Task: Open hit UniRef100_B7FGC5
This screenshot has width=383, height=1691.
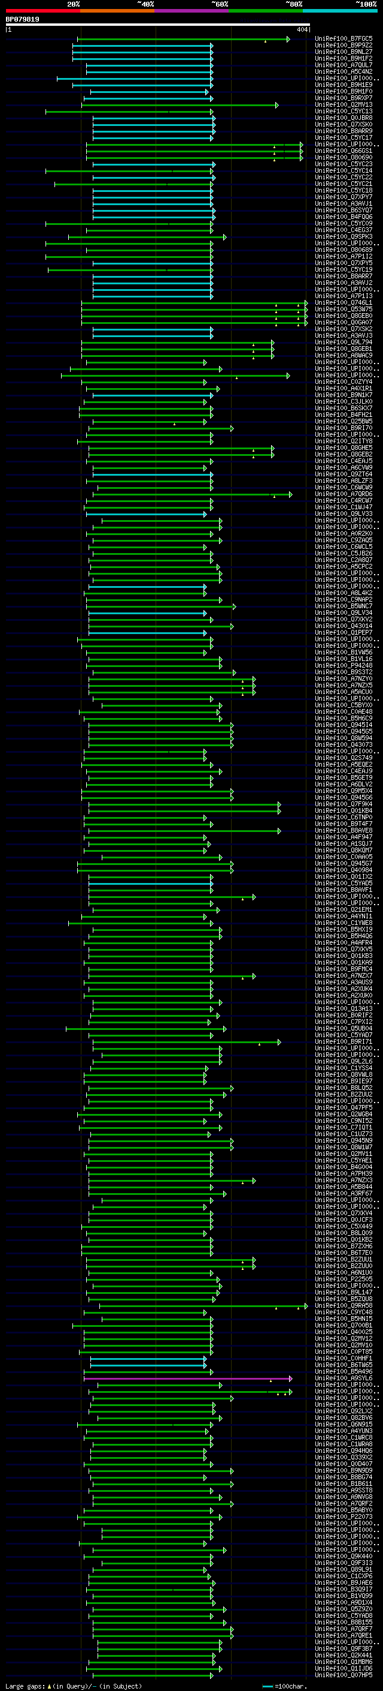Action: [x=343, y=39]
